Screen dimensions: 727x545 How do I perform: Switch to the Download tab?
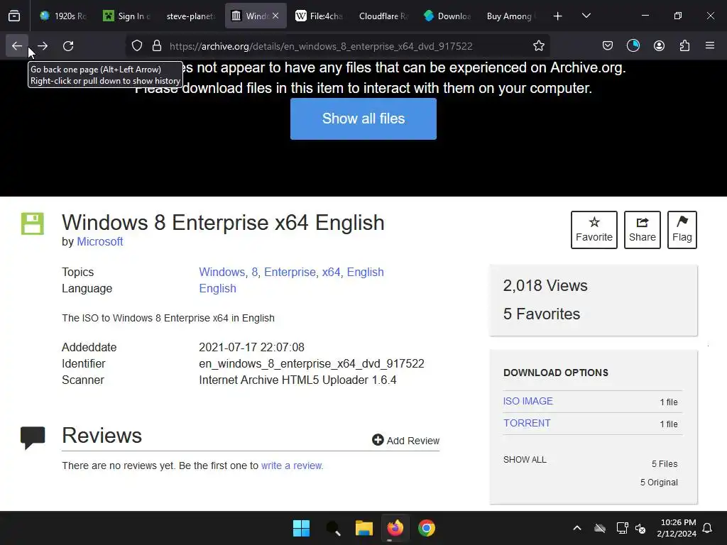click(x=447, y=16)
